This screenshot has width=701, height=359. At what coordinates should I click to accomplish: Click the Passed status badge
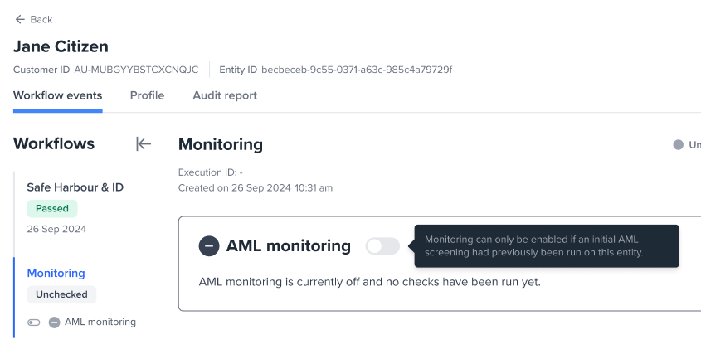click(x=52, y=208)
